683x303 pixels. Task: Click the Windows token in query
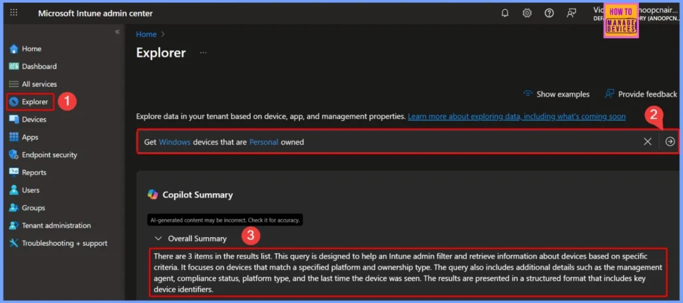click(175, 142)
